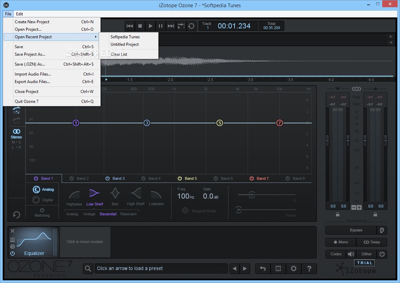Enable Band 8 power toggle
This screenshot has height=283, width=400.
pos(288,178)
